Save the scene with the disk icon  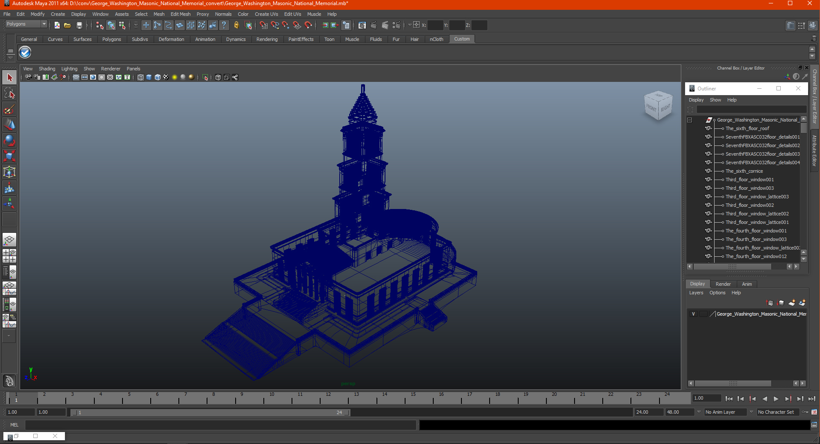click(79, 25)
